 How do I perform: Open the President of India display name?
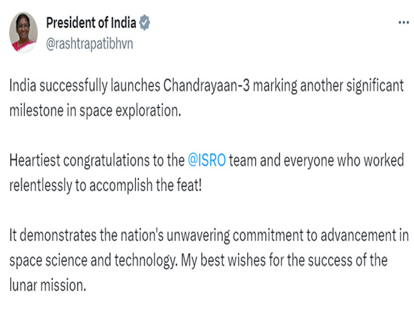click(91, 23)
